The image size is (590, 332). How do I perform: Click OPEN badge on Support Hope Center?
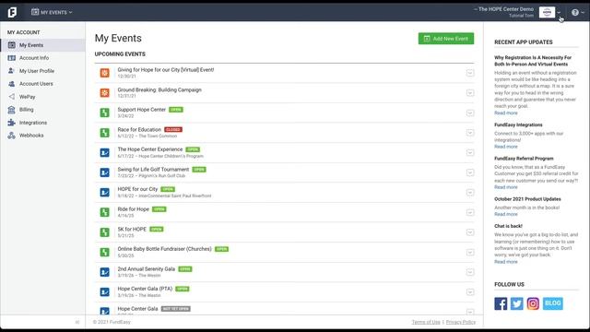(176, 110)
